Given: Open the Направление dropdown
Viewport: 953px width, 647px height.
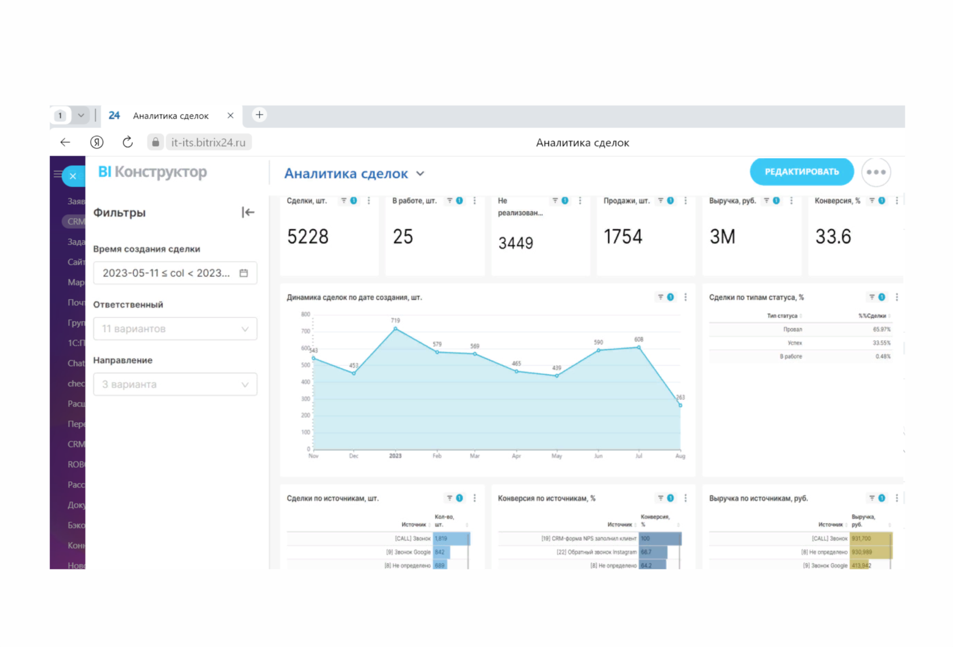Looking at the screenshot, I should [175, 384].
